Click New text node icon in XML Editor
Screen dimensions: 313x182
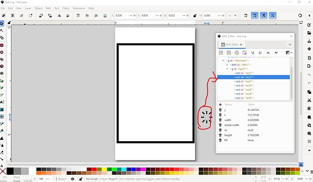[229, 53]
